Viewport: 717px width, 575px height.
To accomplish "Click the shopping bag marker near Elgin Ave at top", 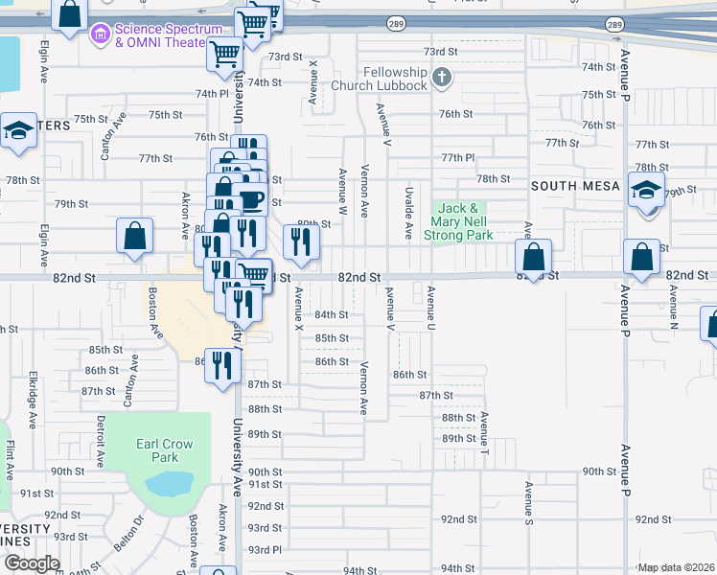I will [x=70, y=14].
